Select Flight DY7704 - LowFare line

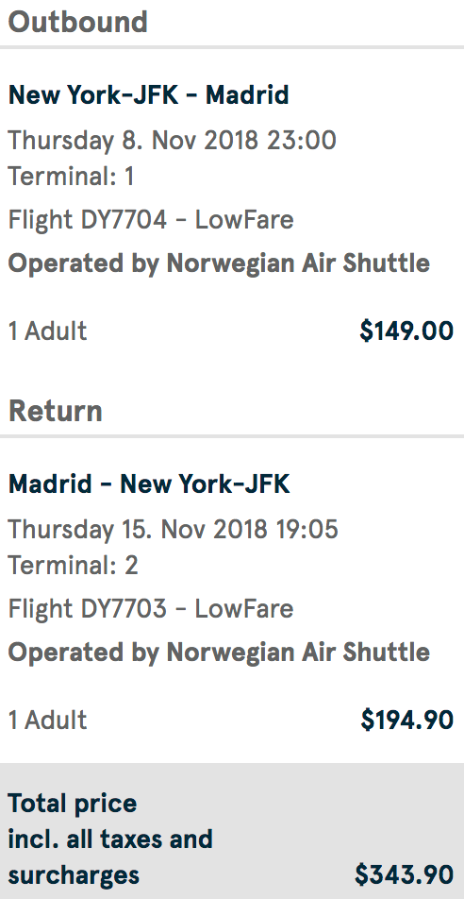pos(151,220)
